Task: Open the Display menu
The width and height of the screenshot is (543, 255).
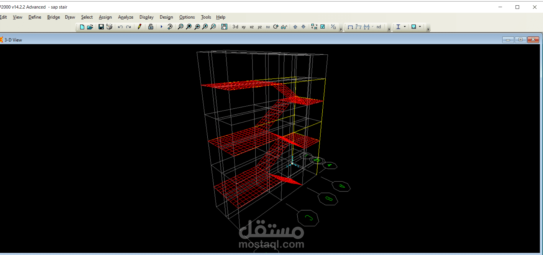Action: (x=147, y=17)
